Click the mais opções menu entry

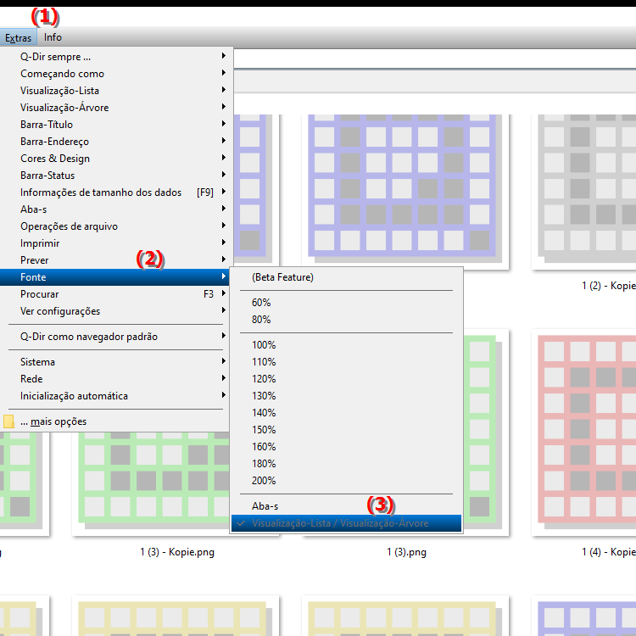pyautogui.click(x=116, y=421)
